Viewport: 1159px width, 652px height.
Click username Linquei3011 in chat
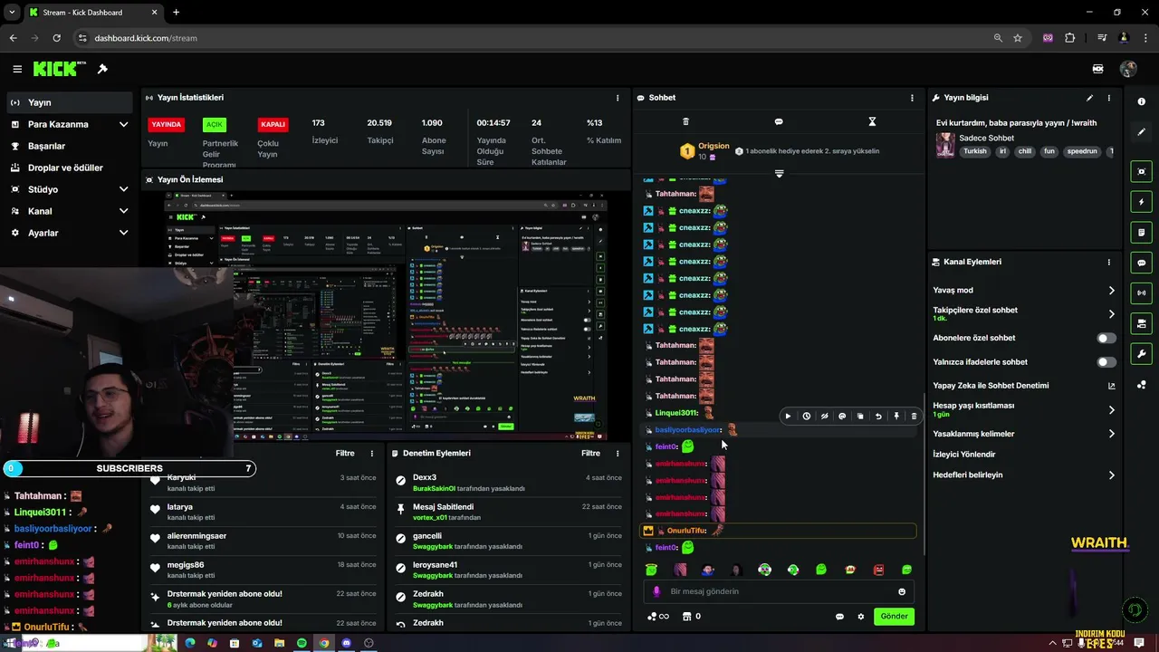click(x=675, y=413)
